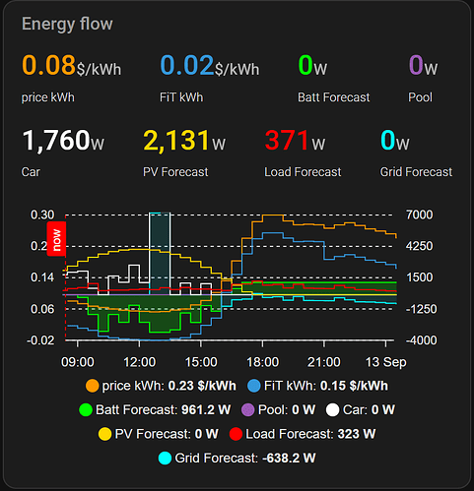The width and height of the screenshot is (474, 491).
Task: Click the red 'now' timeline marker
Action: 56,239
